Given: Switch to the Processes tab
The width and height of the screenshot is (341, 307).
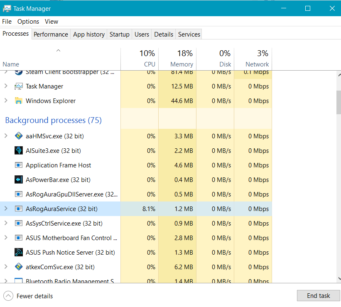Looking at the screenshot, I should 16,34.
